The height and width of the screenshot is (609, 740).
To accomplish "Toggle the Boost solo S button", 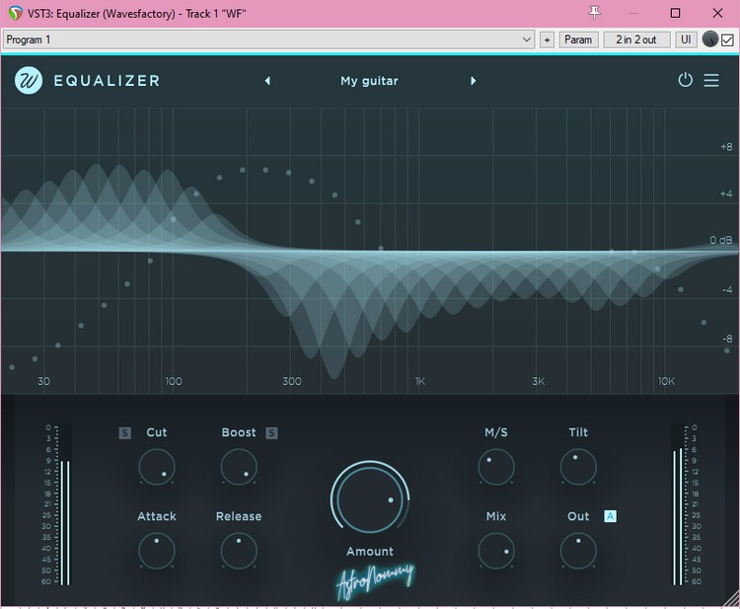I will (x=271, y=432).
